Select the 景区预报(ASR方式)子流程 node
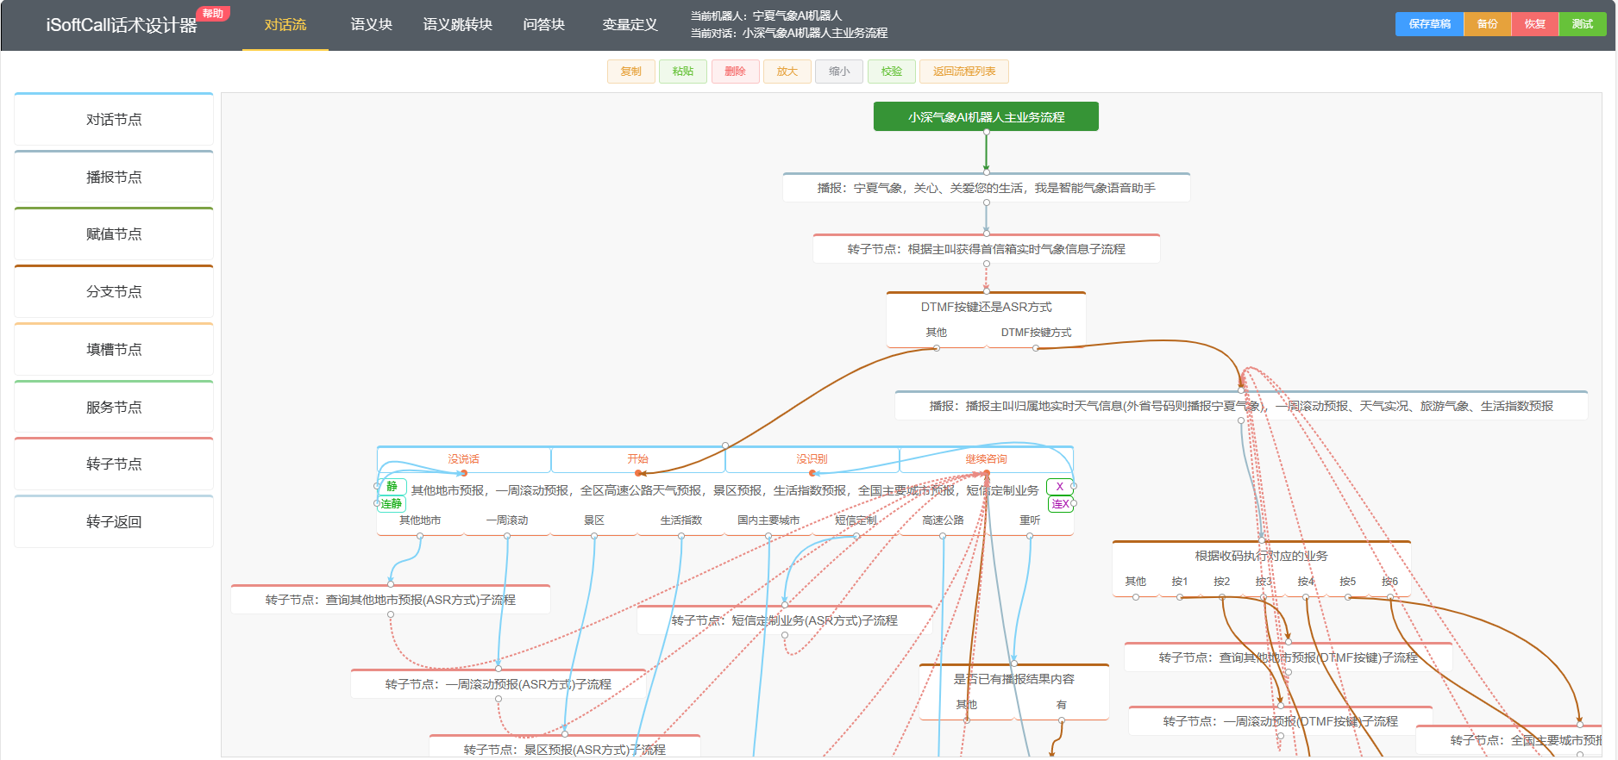This screenshot has height=760, width=1618. [565, 748]
